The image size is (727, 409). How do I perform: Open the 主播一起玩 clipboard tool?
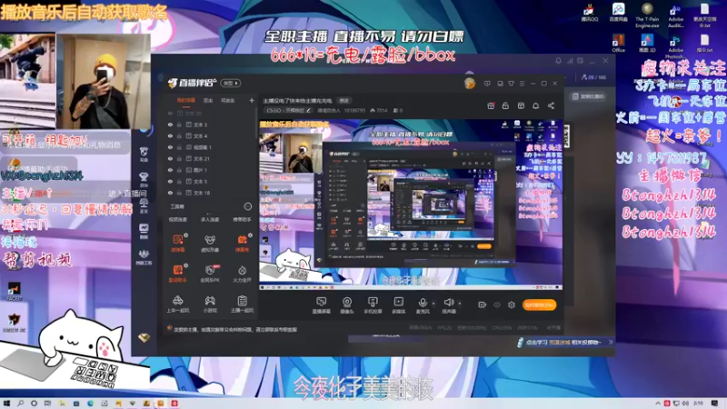[x=242, y=304]
